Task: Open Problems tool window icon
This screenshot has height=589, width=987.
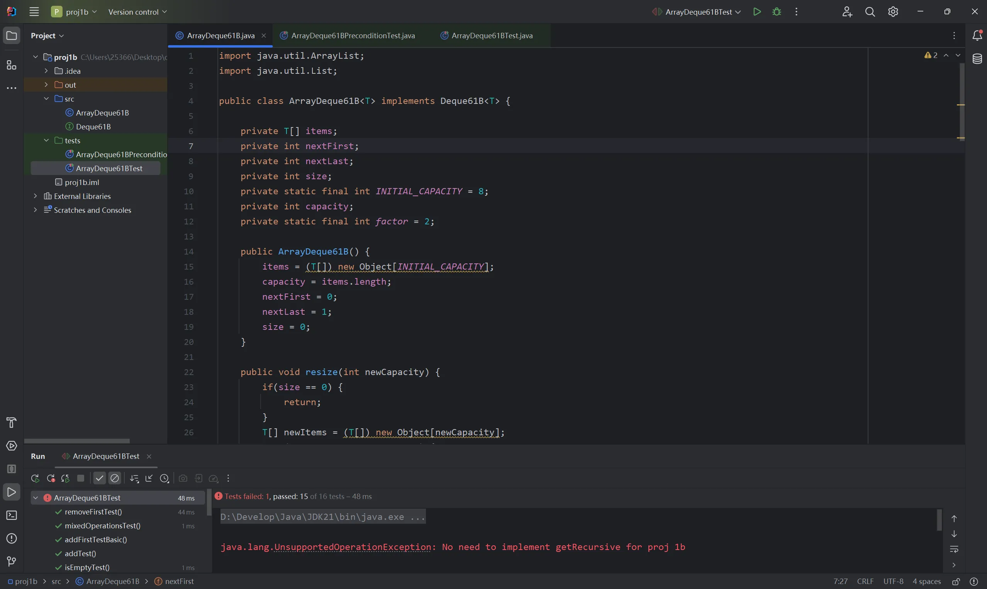Action: (12, 538)
